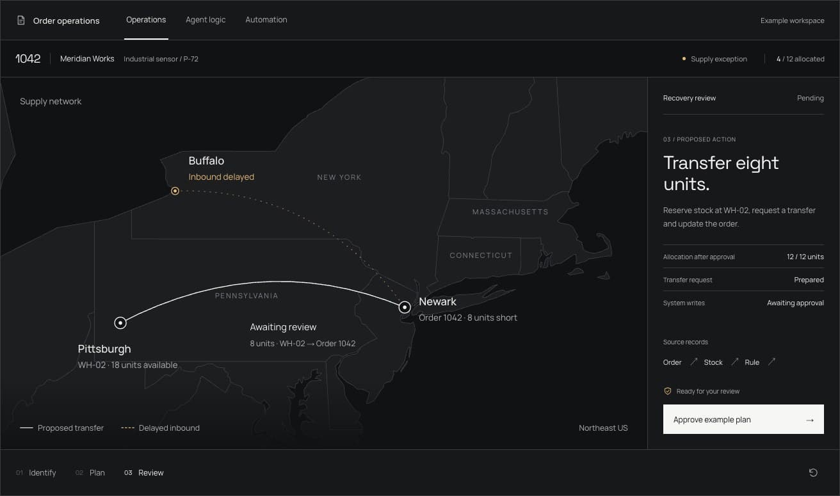Click the Buffalo city label

206,161
